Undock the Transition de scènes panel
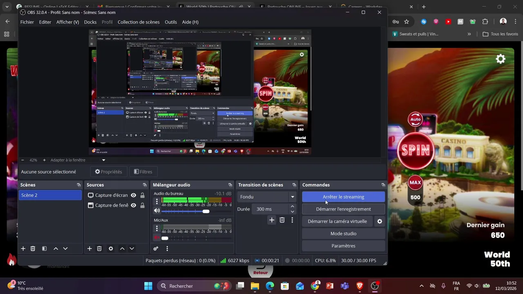Image resolution: width=523 pixels, height=294 pixels. (x=294, y=185)
